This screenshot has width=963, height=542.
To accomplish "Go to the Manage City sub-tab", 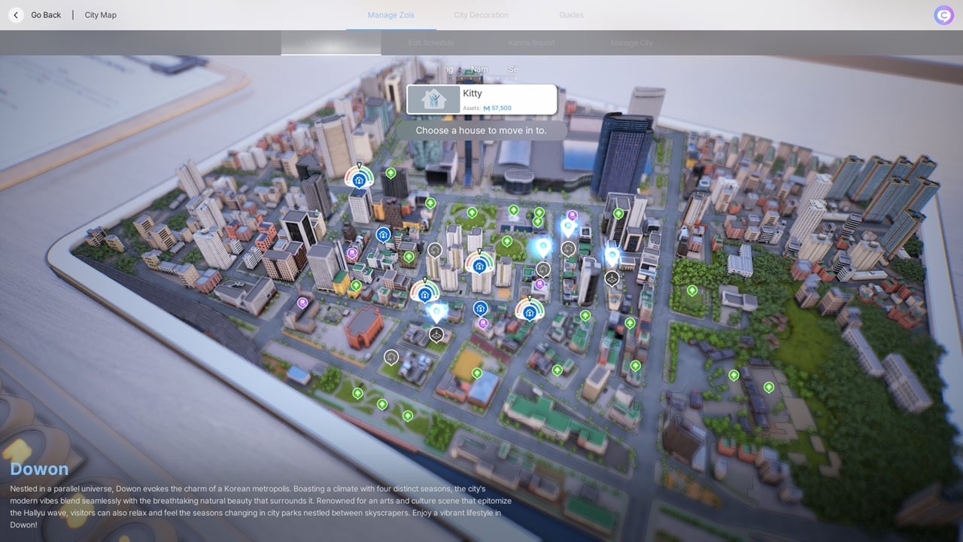I will click(x=631, y=43).
